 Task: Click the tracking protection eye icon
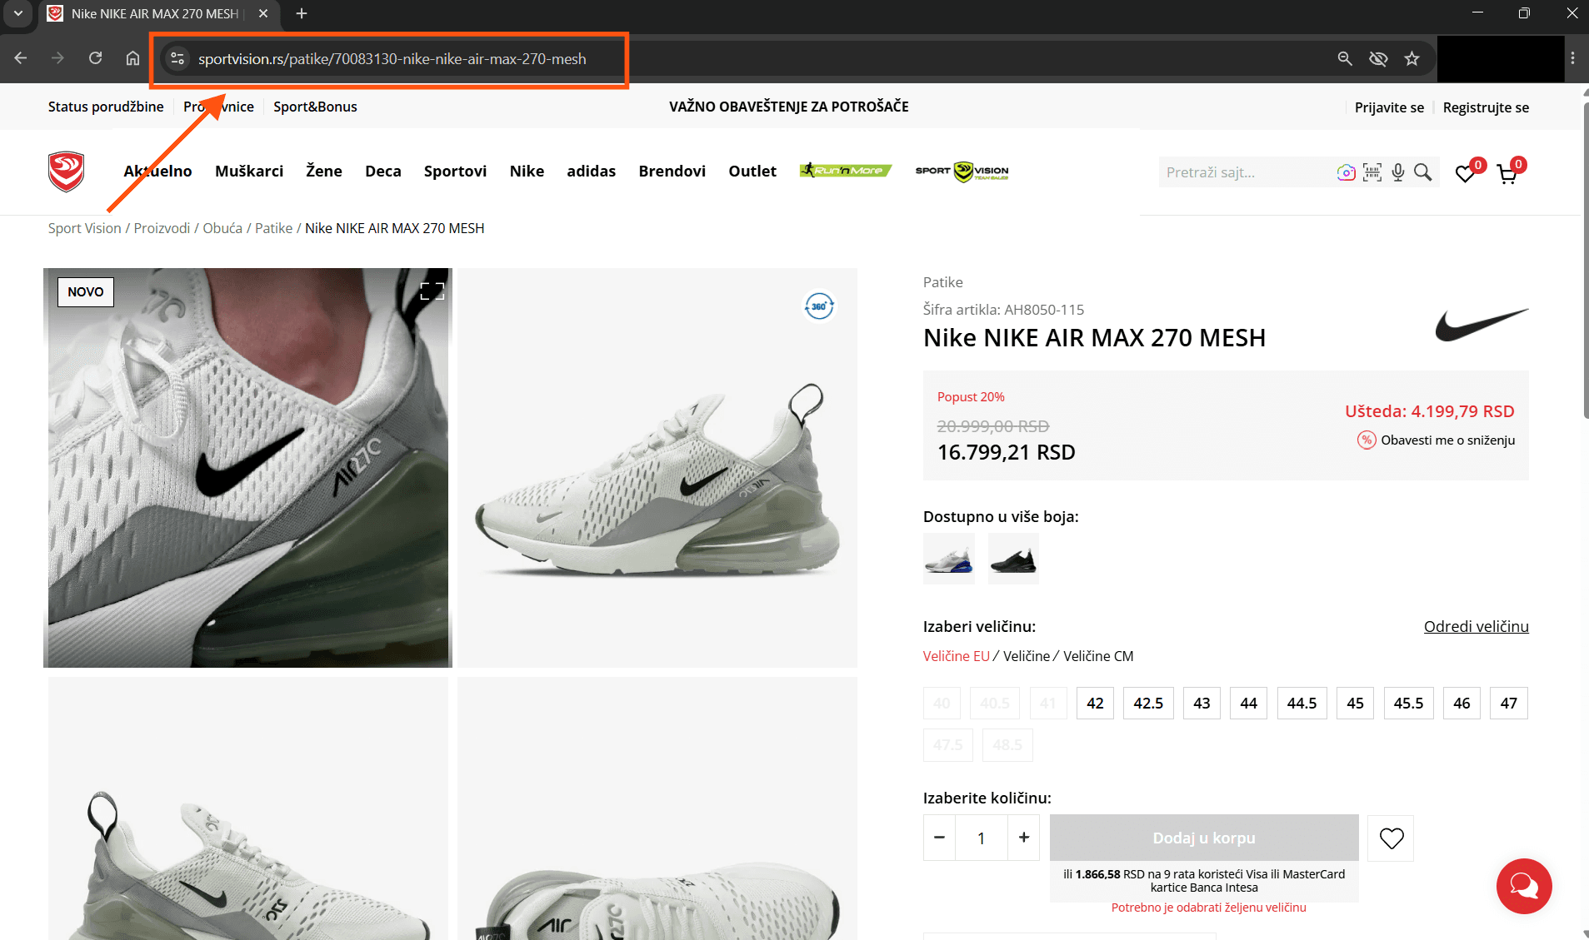click(1378, 58)
